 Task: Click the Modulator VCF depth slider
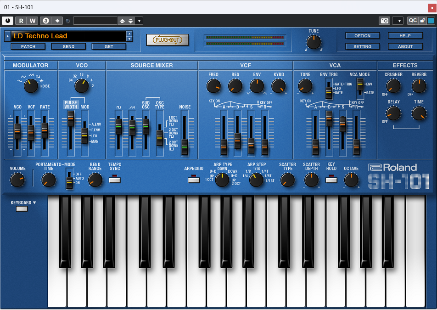click(31, 133)
